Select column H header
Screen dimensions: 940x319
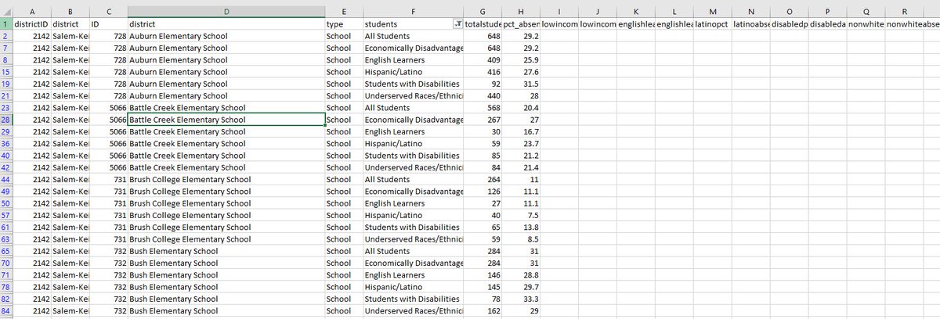521,12
